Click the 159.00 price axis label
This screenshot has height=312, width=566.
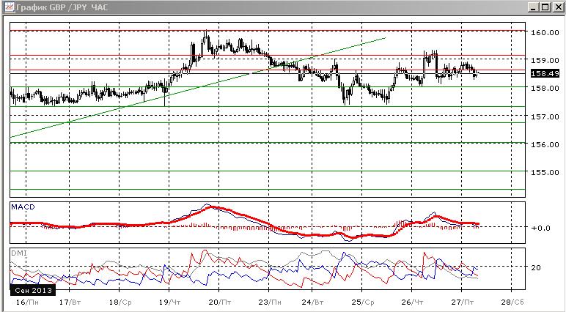click(x=545, y=60)
